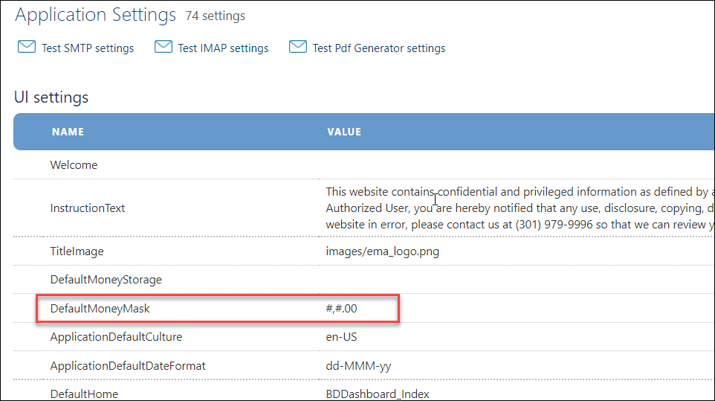Select the ApplicationDefaultCulture setting
This screenshot has width=715, height=401.
116,337
